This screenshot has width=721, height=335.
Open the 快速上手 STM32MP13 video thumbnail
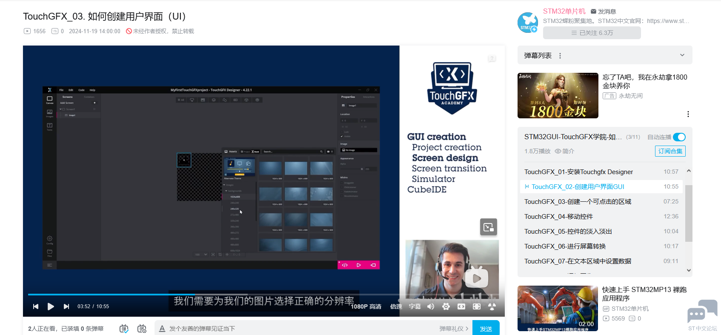(x=558, y=308)
